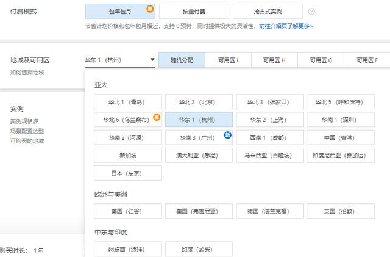Open 场景配置选型 link
Viewport: 390px width, 257px height.
click(27, 131)
